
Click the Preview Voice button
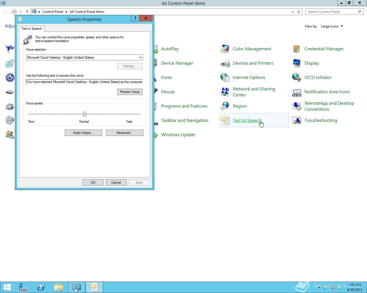click(x=130, y=92)
